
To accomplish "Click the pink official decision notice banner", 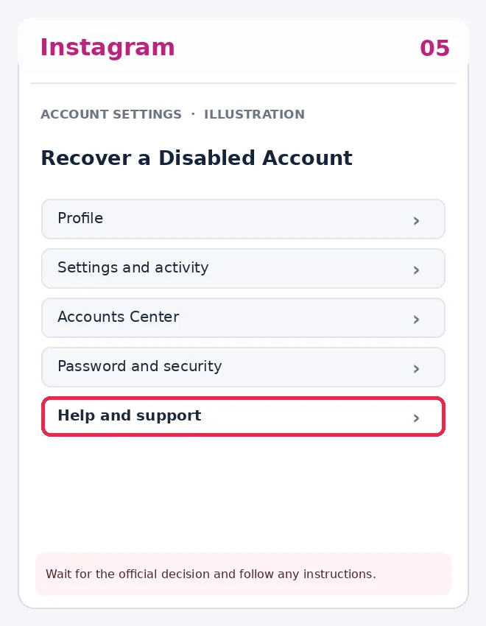I will click(x=243, y=574).
